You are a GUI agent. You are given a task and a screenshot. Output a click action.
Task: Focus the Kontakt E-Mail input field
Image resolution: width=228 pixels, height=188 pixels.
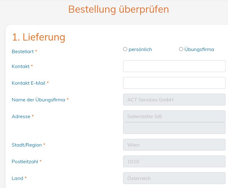click(174, 83)
